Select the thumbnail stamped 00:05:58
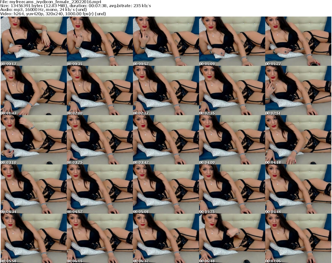Screen dimensions: 332x263 point(34,238)
